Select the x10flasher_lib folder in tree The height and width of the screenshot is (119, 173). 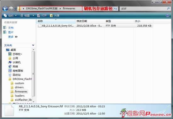[23, 100]
